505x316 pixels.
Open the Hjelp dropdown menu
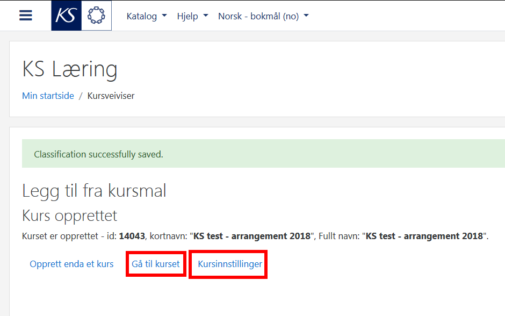point(192,16)
